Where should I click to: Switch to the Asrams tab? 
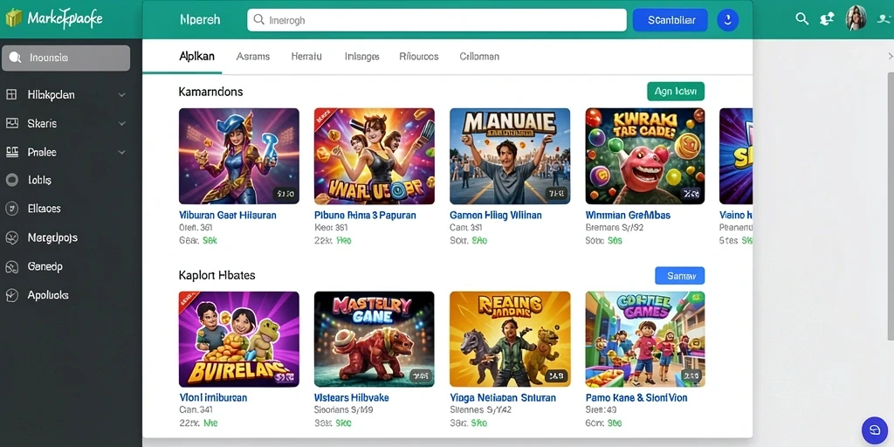252,57
